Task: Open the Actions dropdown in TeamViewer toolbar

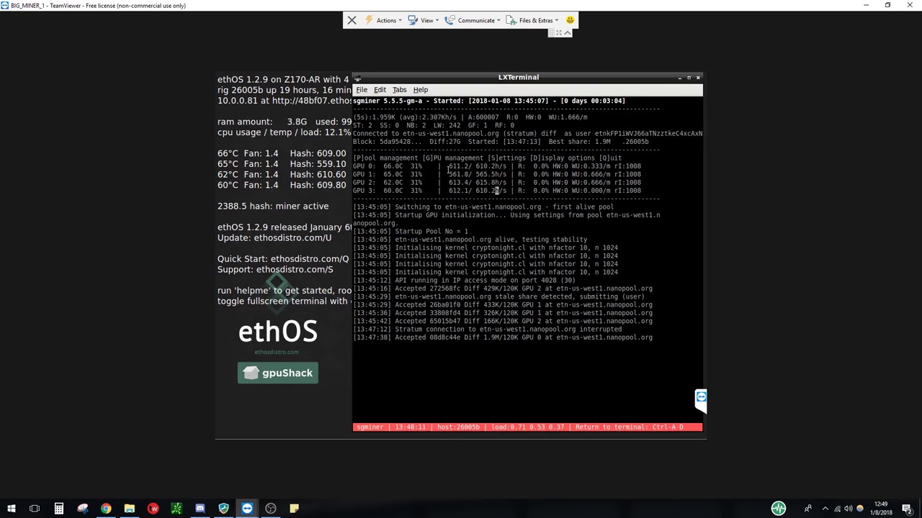Action: click(385, 20)
